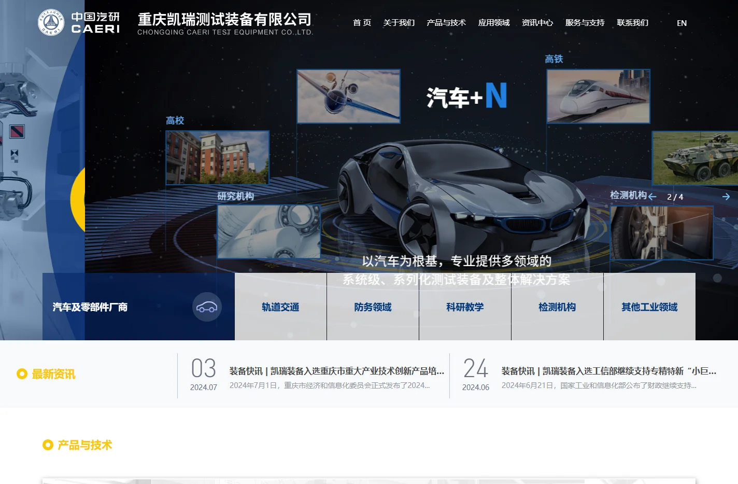Go to previous banner slide arrow
Image resolution: width=738 pixels, height=484 pixels.
(652, 197)
